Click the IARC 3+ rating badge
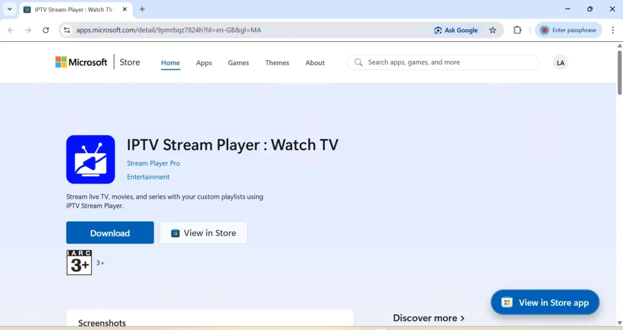The width and height of the screenshot is (623, 330). tap(79, 263)
